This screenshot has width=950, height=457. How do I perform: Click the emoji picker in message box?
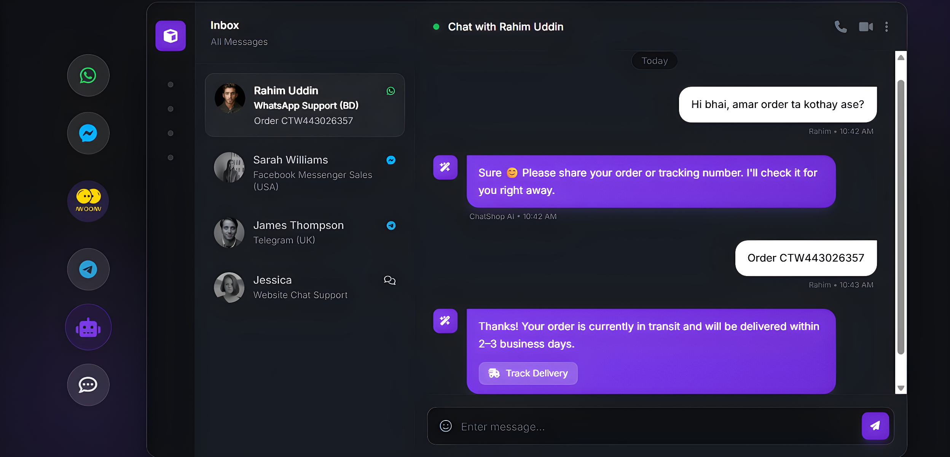[446, 426]
